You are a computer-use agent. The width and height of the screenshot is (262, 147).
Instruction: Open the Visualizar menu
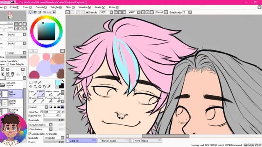click(85, 7)
